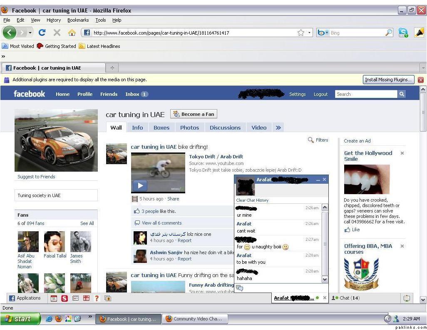Toggle the Chat (14) online panel
The image size is (427, 330).
point(345,298)
